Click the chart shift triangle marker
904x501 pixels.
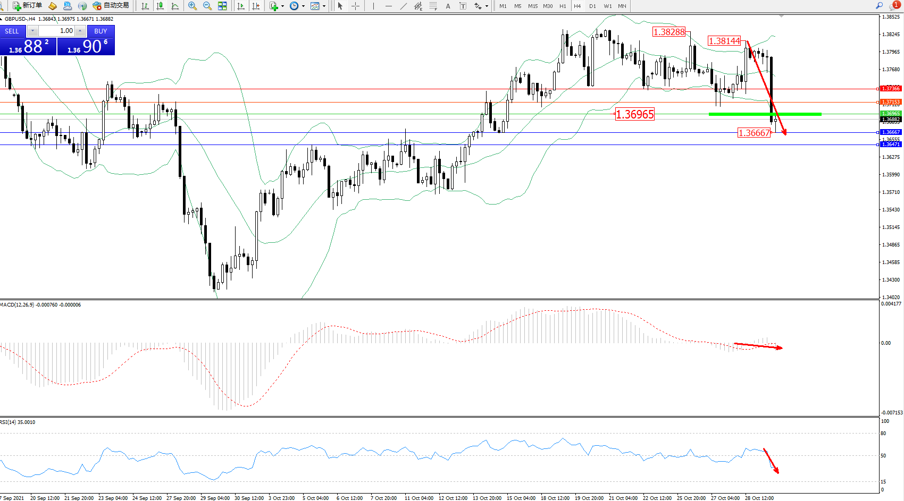tap(781, 16)
